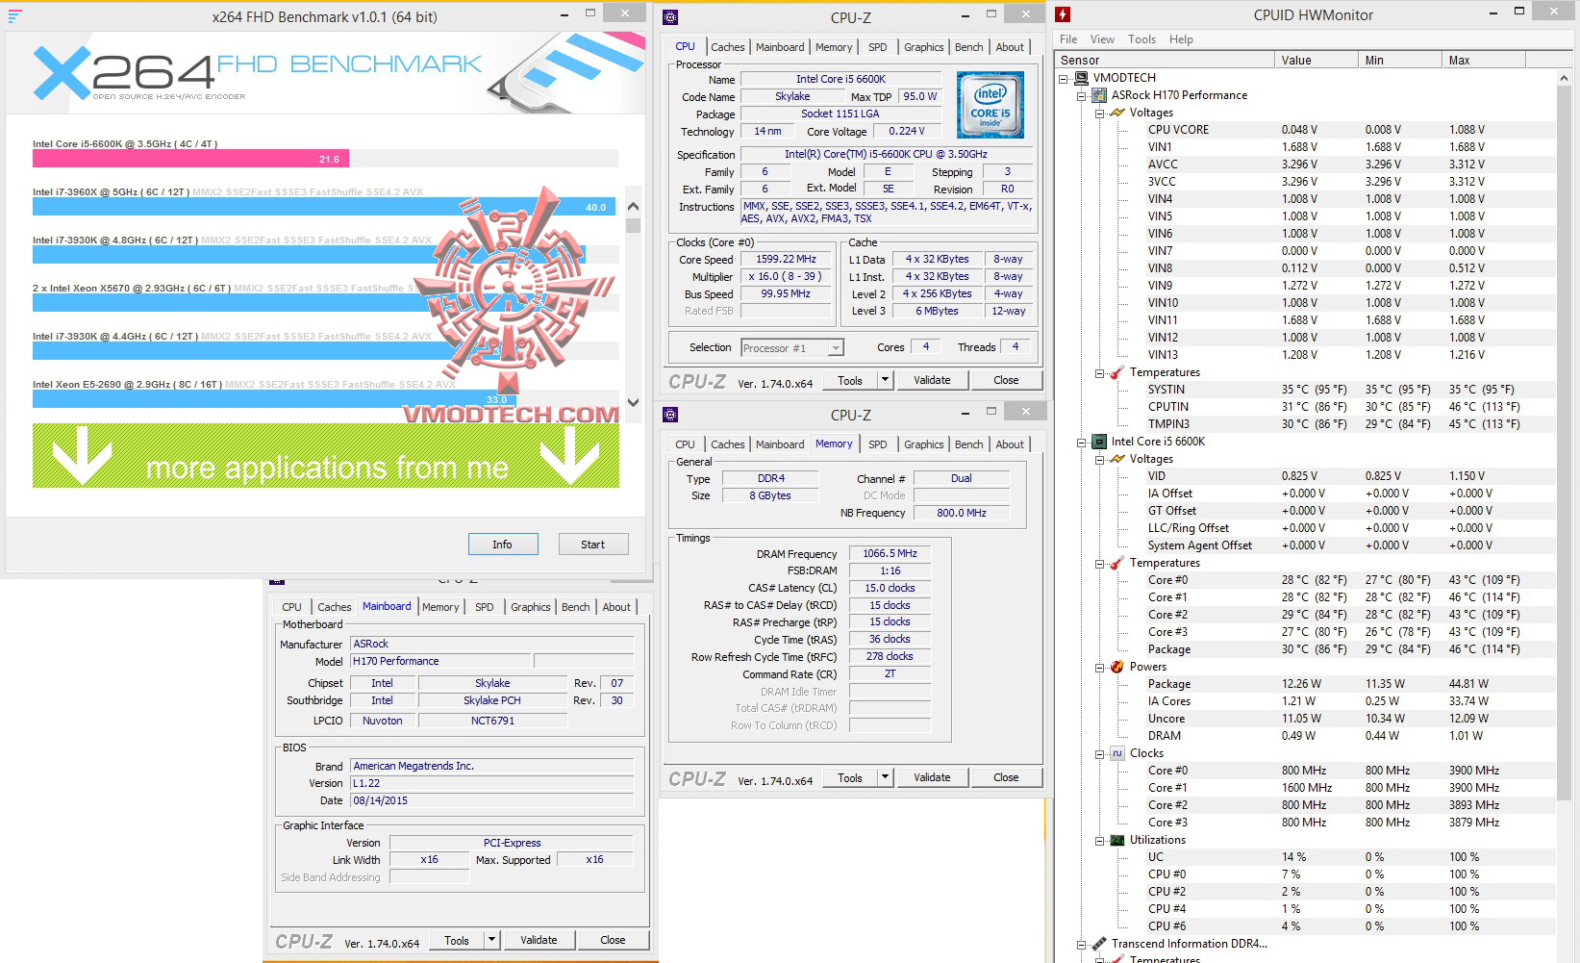Collapse the Transcend Information DDR4 node
Image resolution: width=1580 pixels, height=963 pixels.
(x=1082, y=945)
